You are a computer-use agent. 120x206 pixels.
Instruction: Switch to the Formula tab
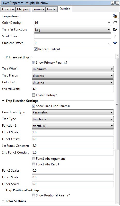pos(38,9)
